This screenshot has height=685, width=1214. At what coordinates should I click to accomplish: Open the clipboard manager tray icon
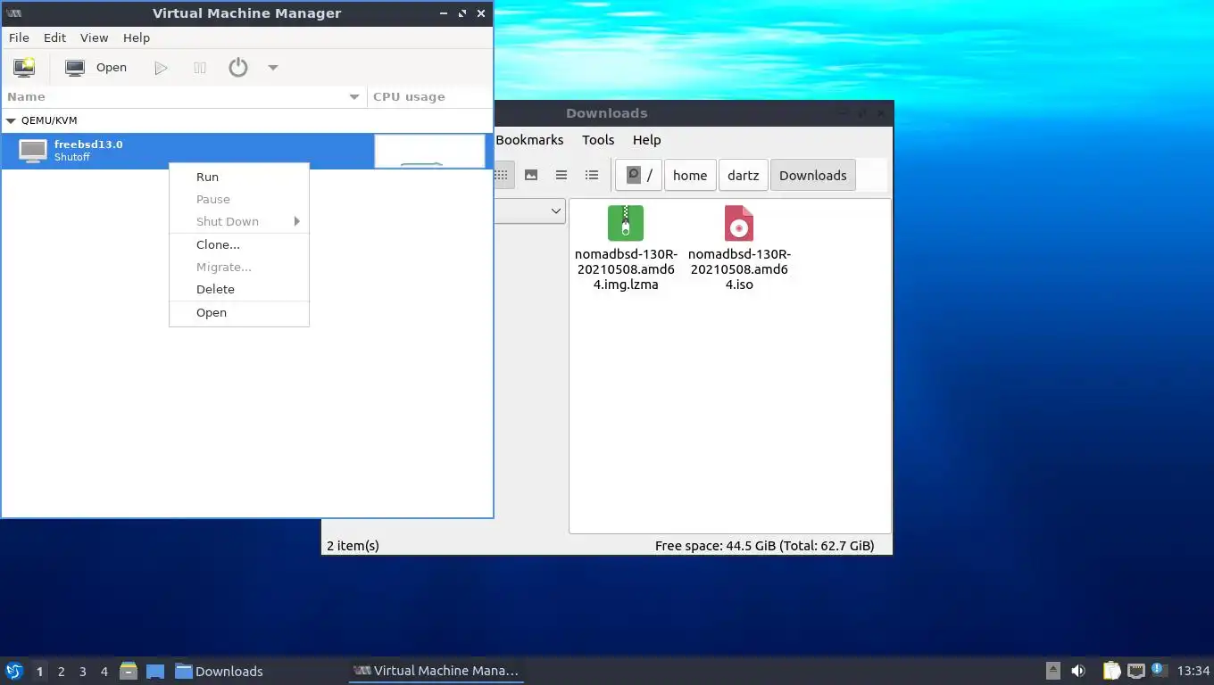pos(1111,671)
